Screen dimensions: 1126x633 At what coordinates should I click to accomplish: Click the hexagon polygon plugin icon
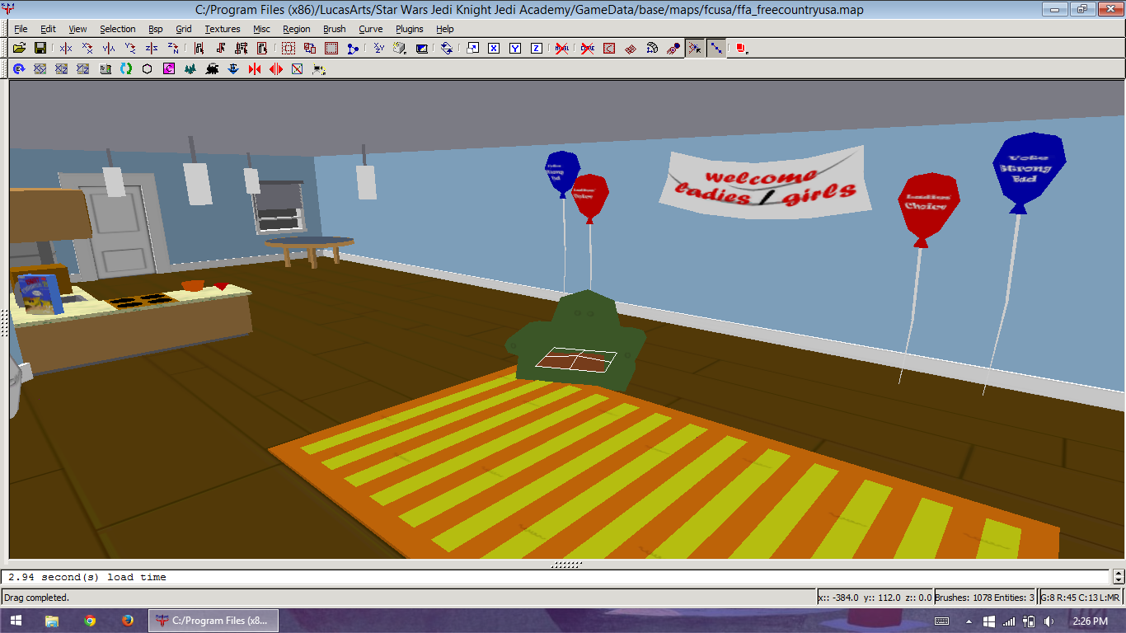point(147,69)
